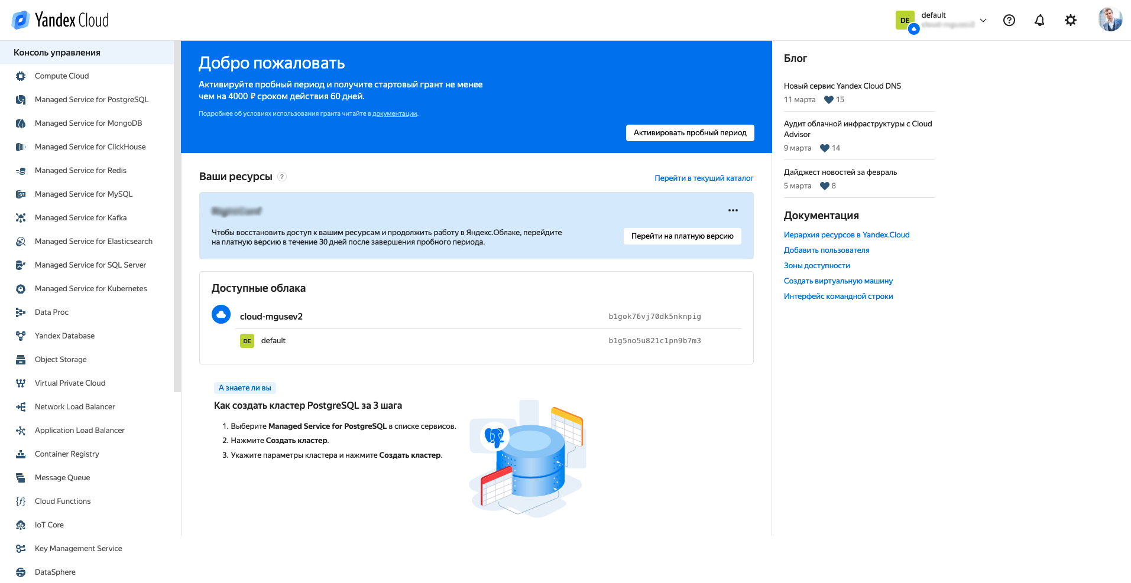Click the Yandex Database sidebar icon
The image size is (1131, 583).
click(21, 336)
